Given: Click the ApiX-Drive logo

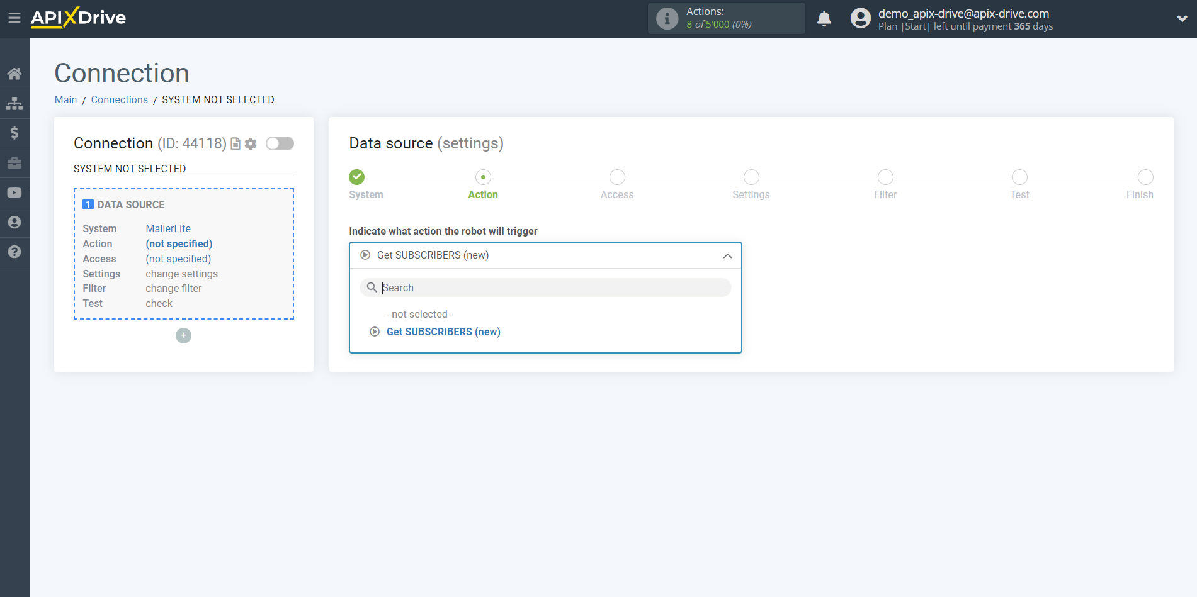Looking at the screenshot, I should tap(78, 18).
